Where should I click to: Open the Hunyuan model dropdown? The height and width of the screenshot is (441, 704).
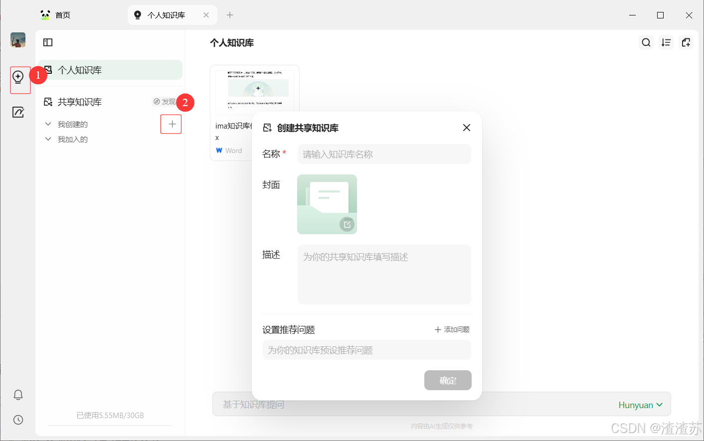[640, 405]
